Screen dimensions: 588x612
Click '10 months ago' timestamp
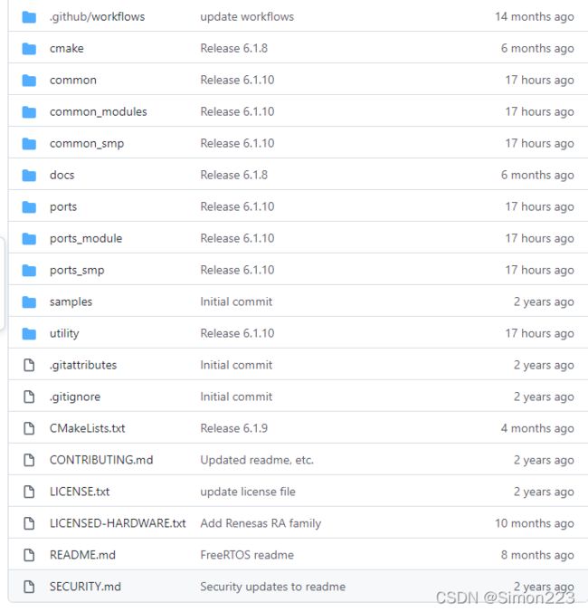(535, 523)
